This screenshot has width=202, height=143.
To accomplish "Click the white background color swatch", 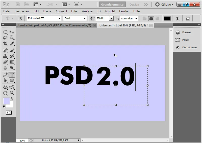I will (11, 105).
